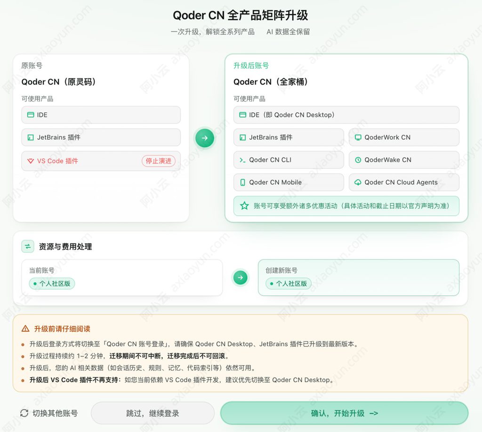Click the Qoder CN 账号登录 notice line
The image size is (482, 432).
tap(194, 344)
